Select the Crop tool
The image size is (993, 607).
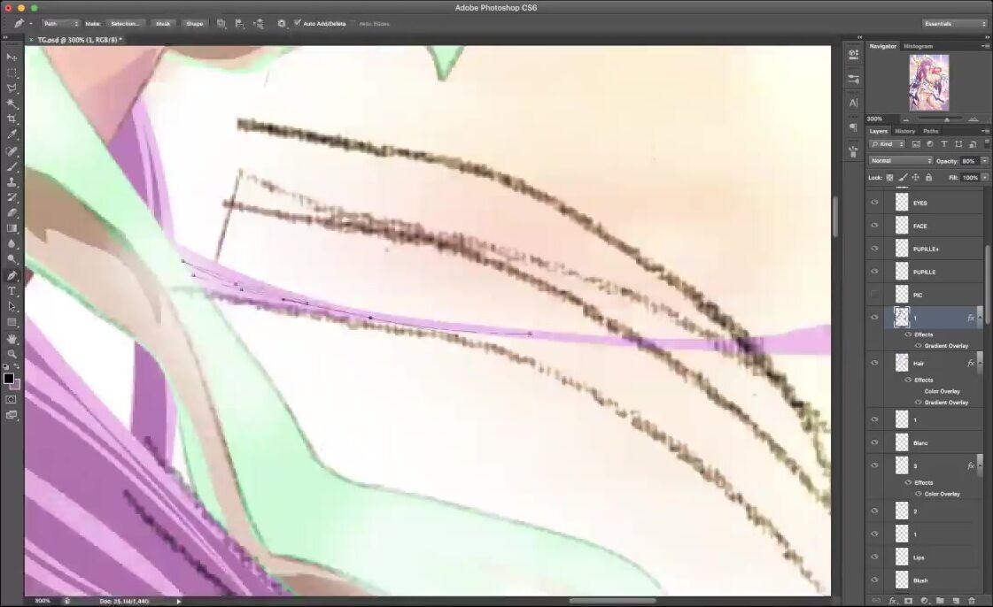pyautogui.click(x=12, y=119)
